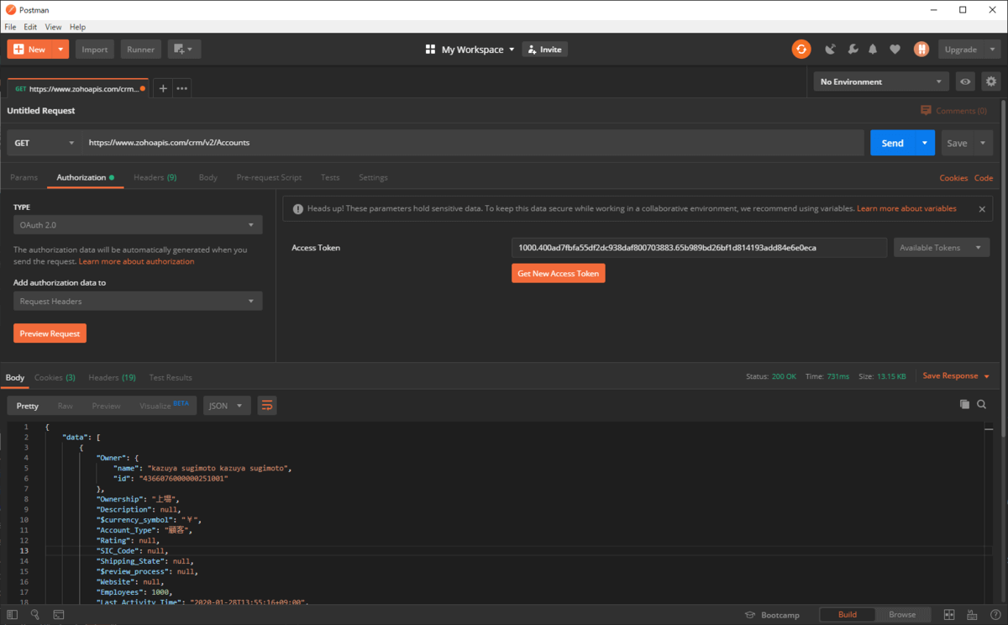Open the Save options arrow

[x=983, y=143]
